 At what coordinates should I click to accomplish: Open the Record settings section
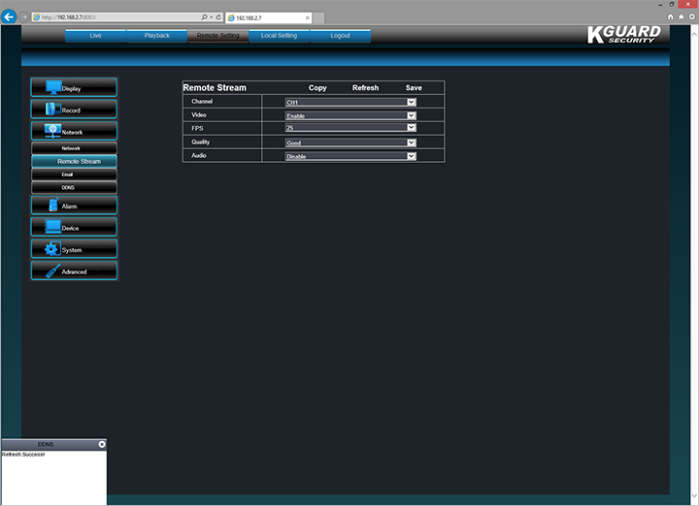tap(74, 110)
